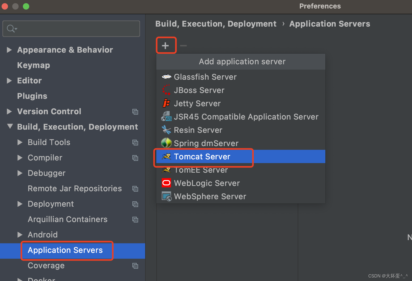Click the Tomcat cat icon

pyautogui.click(x=166, y=156)
